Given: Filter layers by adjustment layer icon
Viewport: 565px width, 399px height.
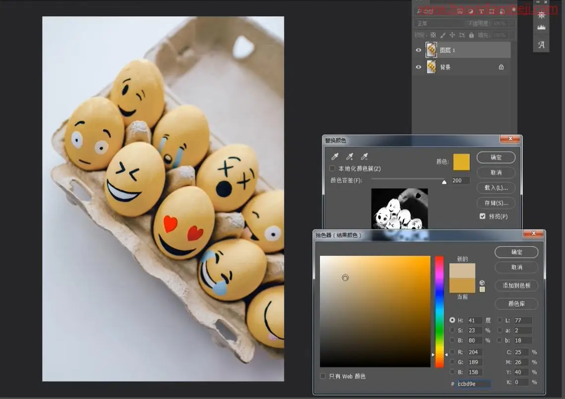Looking at the screenshot, I should coord(471,11).
